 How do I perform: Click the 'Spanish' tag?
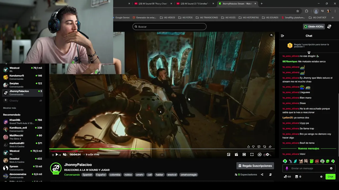tap(87, 175)
